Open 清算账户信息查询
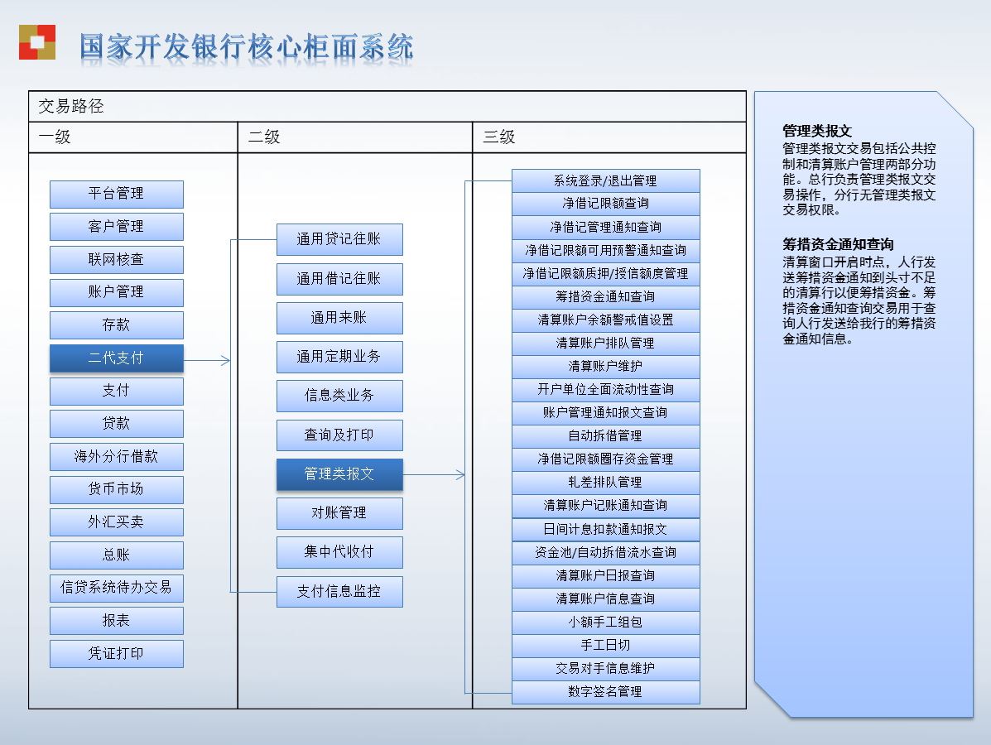991x745 pixels. pos(605,599)
